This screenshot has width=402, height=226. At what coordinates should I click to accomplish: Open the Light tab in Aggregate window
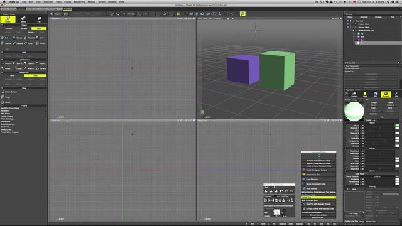[x=365, y=95]
